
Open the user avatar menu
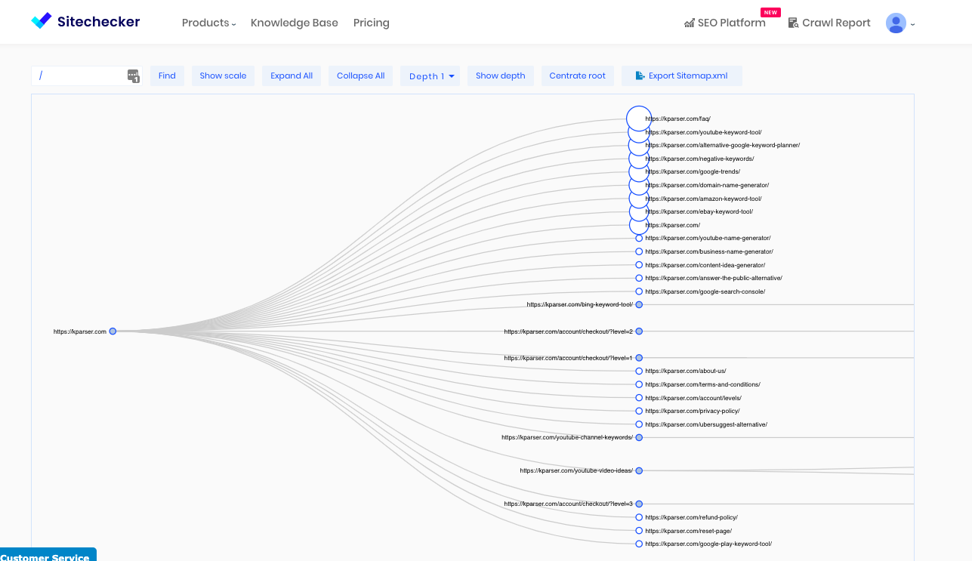(x=896, y=23)
